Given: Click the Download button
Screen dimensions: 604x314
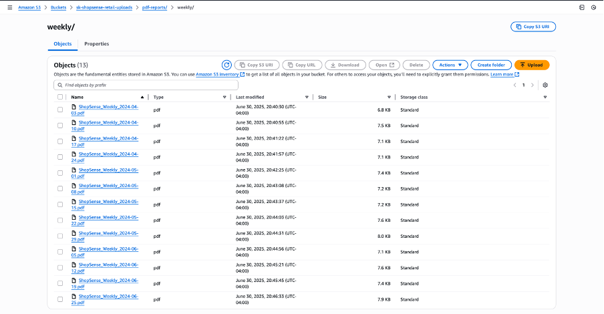Looking at the screenshot, I should pos(345,65).
